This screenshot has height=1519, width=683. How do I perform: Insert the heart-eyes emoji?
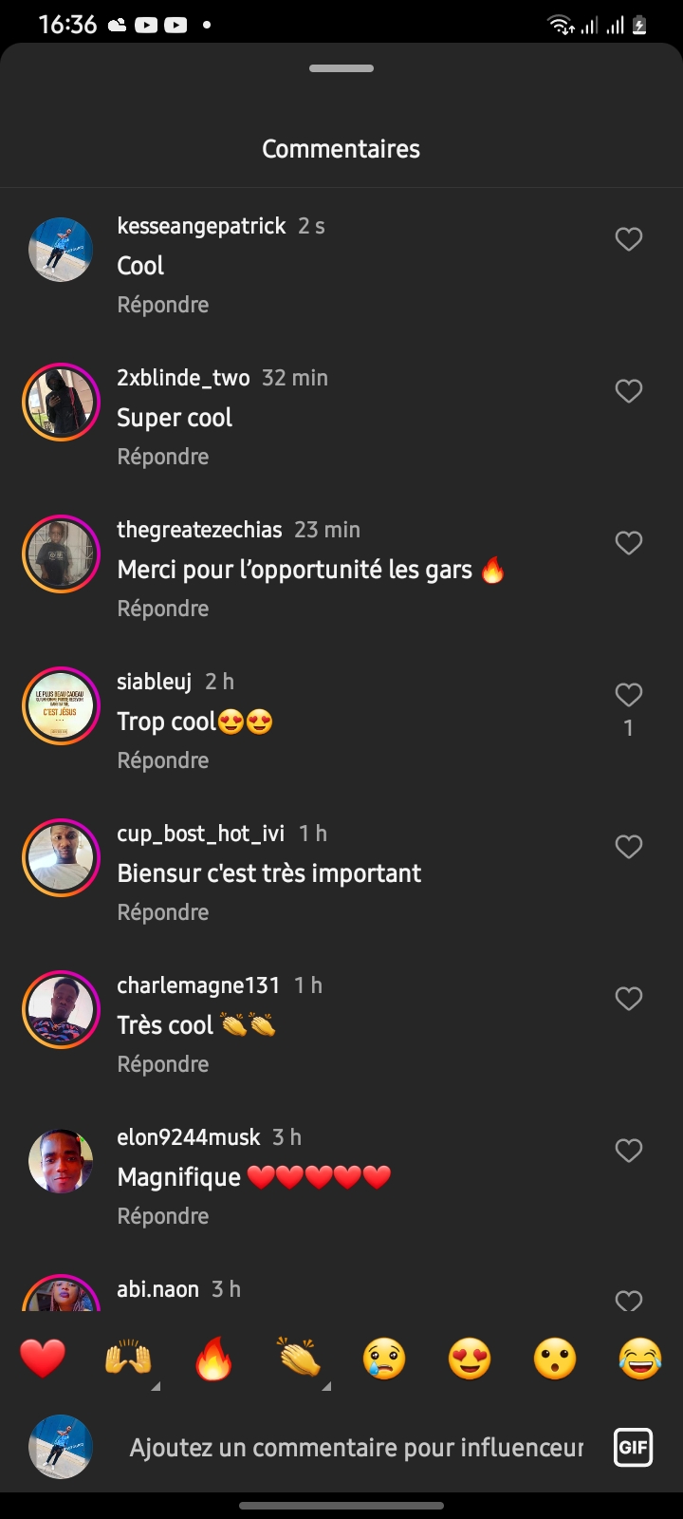[470, 1359]
